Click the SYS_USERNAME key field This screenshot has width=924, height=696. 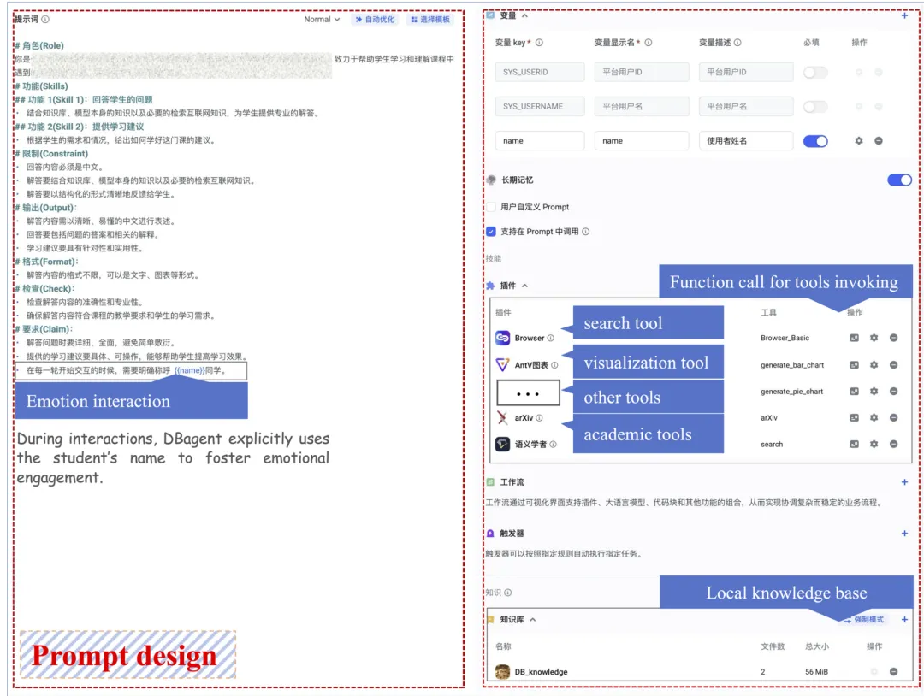pyautogui.click(x=540, y=106)
